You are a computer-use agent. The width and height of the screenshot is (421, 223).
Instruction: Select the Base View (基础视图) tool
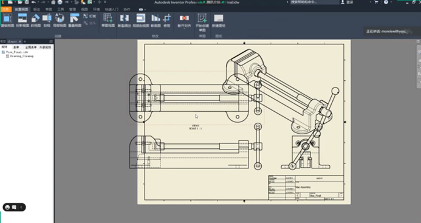pyautogui.click(x=7, y=20)
